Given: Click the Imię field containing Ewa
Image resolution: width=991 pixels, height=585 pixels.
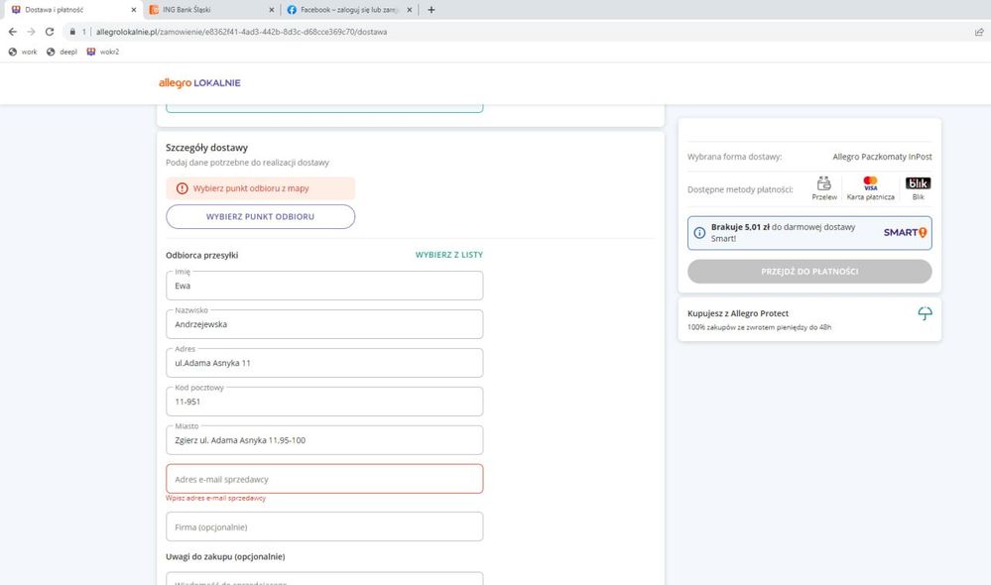Looking at the screenshot, I should (324, 286).
